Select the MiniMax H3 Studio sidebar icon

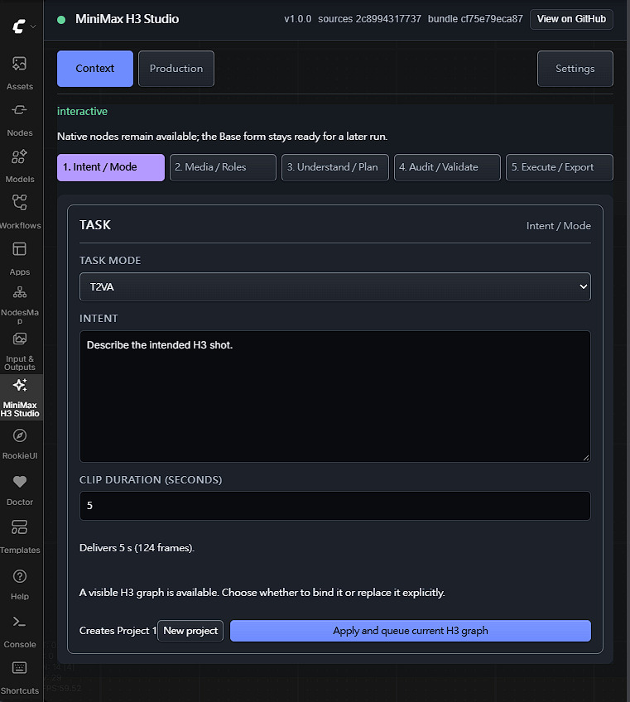20,397
